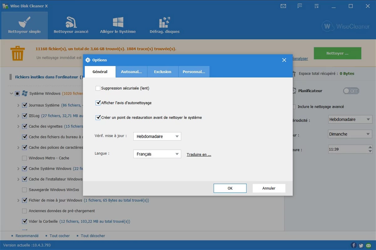Click the orange trash bin icon
376x250 pixels.
[17, 53]
